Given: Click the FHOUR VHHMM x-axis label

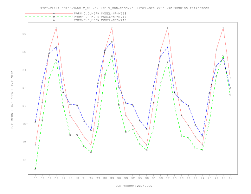Looking at the screenshot, I should [132, 186].
